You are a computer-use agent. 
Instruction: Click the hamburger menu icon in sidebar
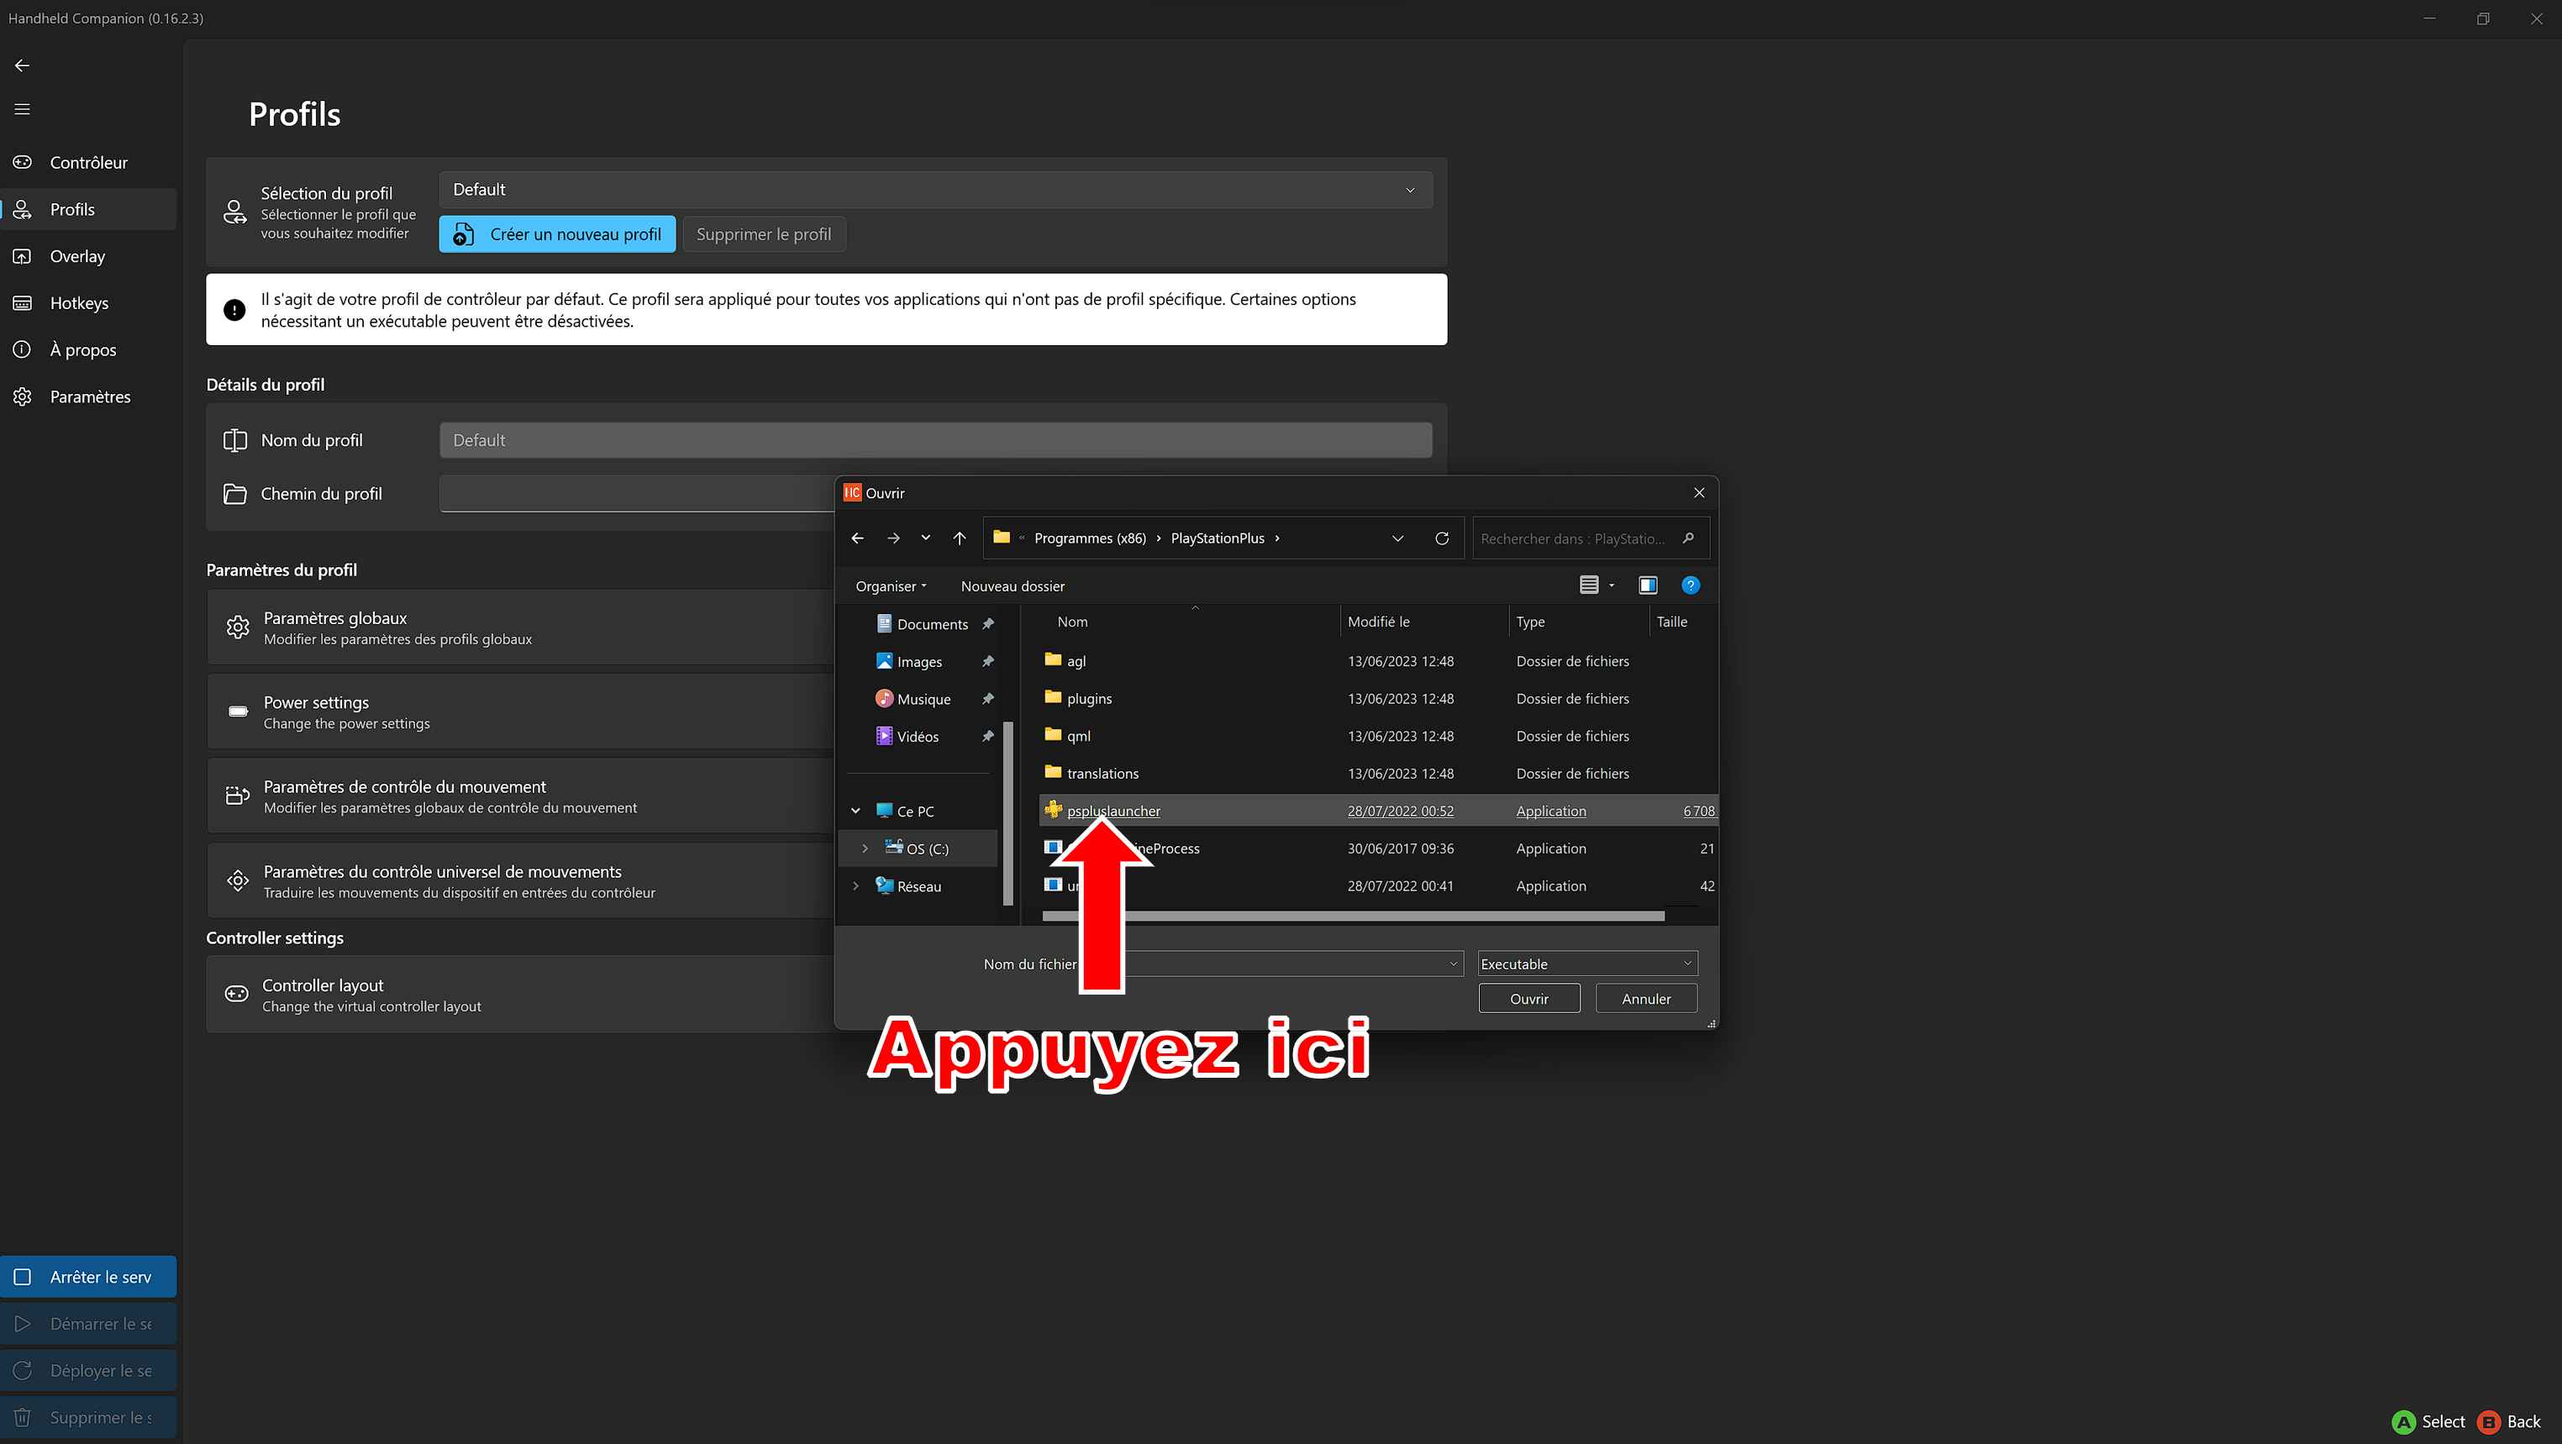(22, 109)
